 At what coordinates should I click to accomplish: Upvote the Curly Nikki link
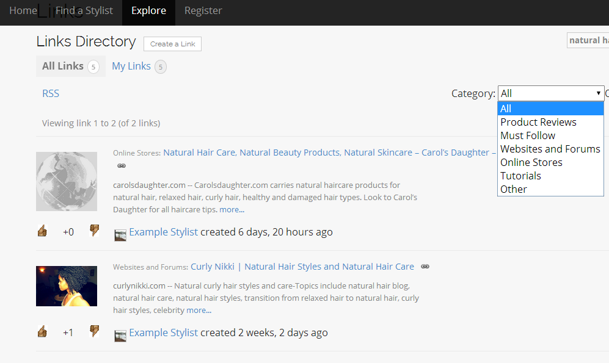point(42,331)
